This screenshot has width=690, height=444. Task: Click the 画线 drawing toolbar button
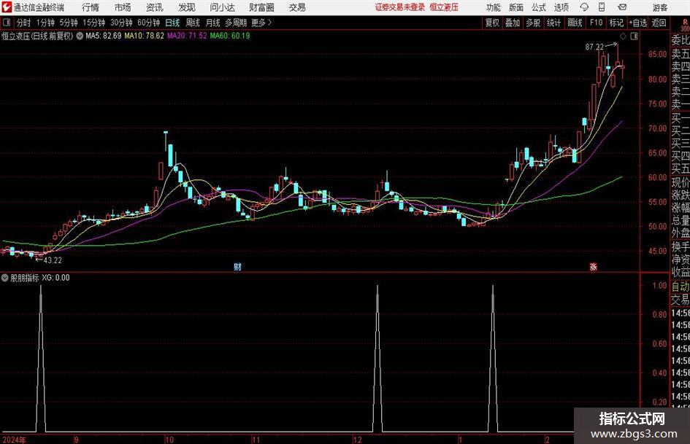point(575,23)
